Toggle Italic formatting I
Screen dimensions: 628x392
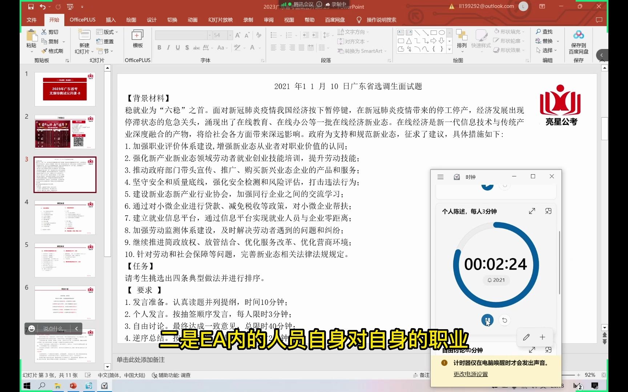coord(168,48)
